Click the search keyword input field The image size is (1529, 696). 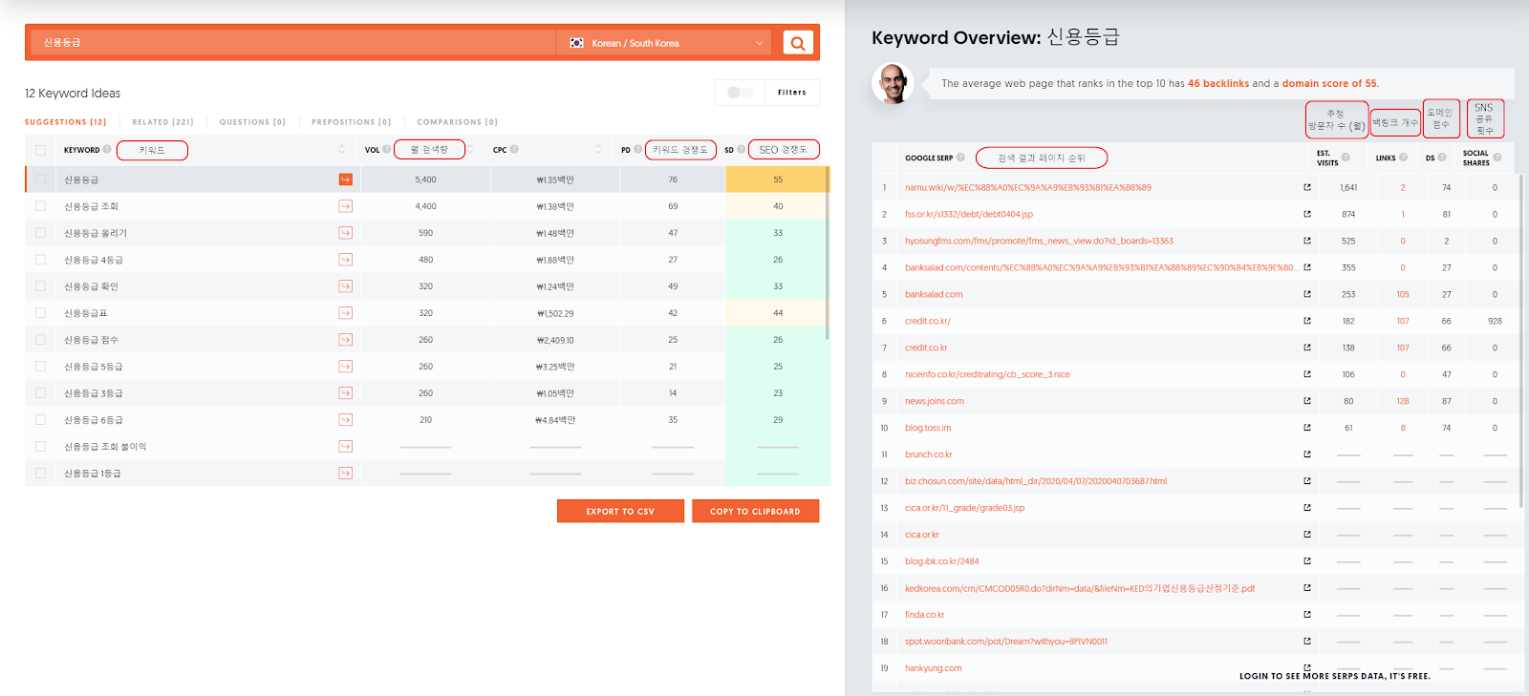291,43
